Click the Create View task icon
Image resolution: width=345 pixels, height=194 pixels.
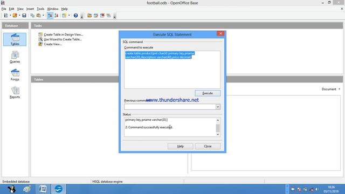coord(40,44)
